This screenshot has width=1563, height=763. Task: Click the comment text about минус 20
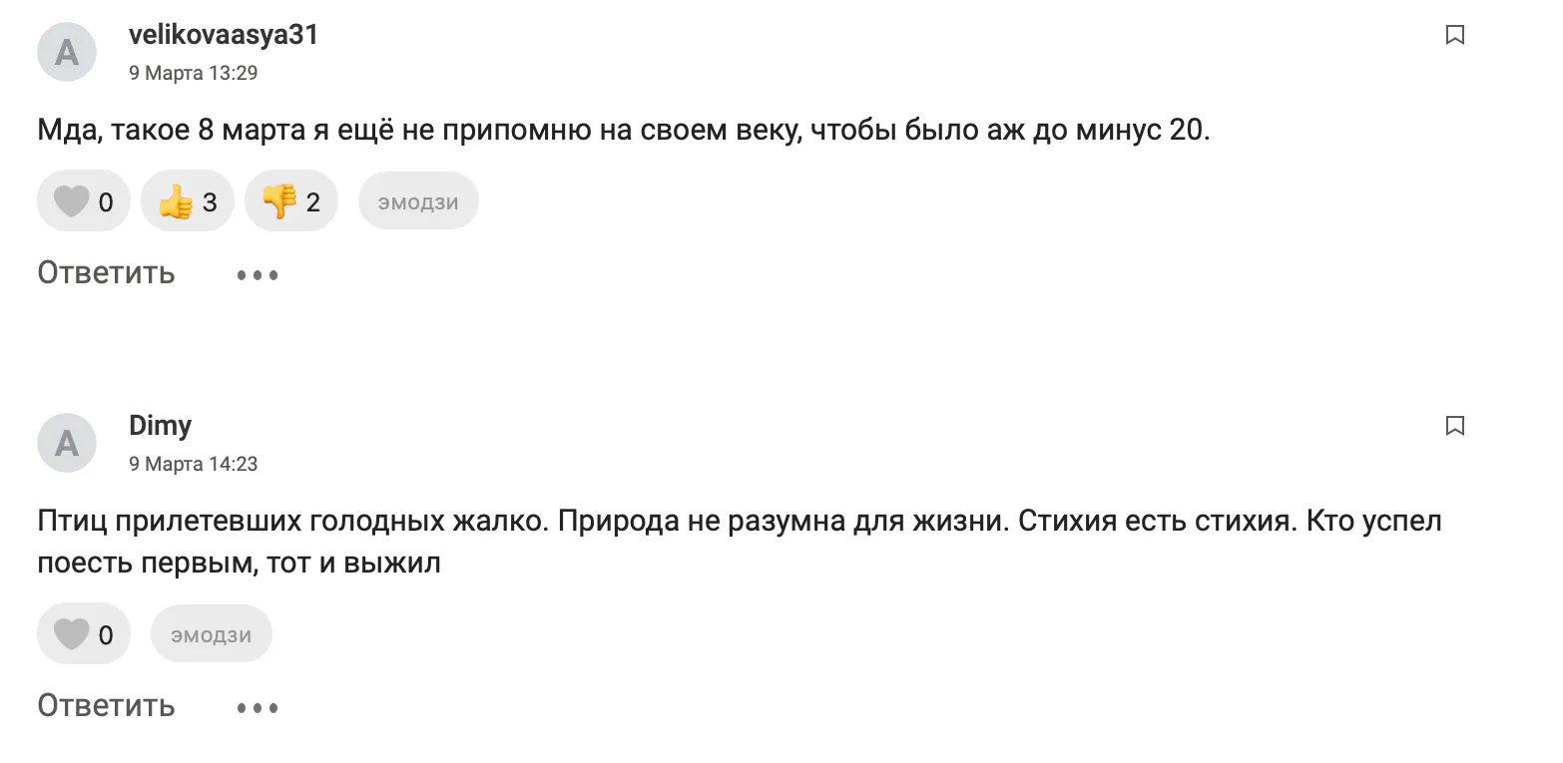623,131
